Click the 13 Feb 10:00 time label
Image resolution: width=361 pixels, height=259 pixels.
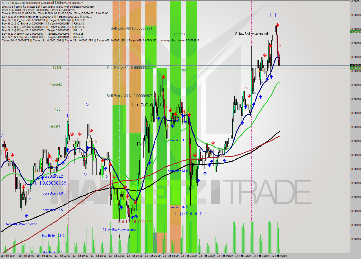click(x=189, y=256)
